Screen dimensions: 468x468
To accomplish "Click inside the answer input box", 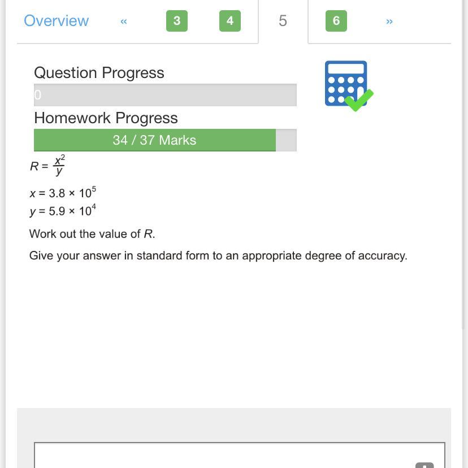I will [240, 455].
